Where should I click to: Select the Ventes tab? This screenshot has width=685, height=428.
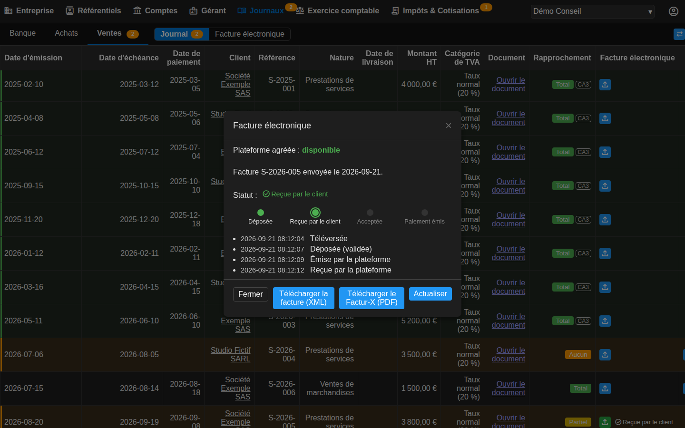[x=117, y=33]
